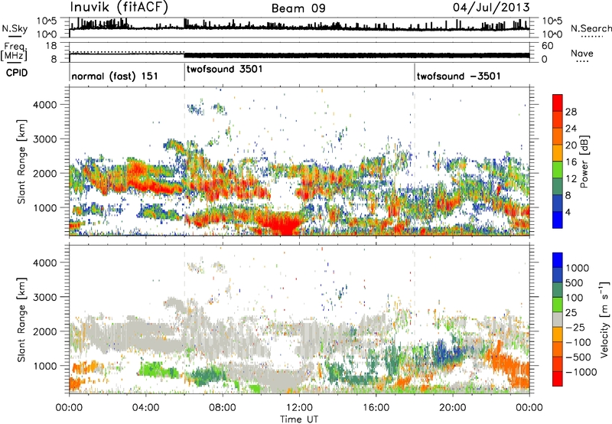Image resolution: width=612 pixels, height=424 pixels.
Task: Click the velocity panel 'Slant Range [km]' label
Action: (21, 320)
